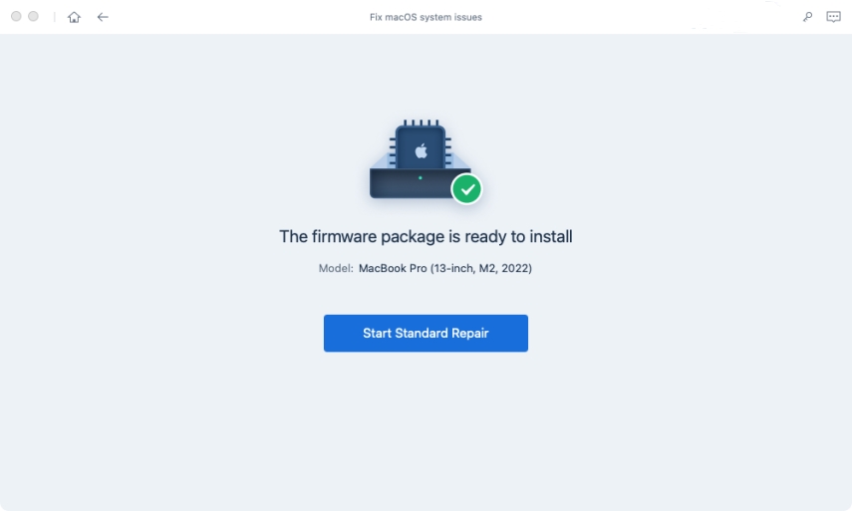Click the dark device base illustration

(x=412, y=183)
